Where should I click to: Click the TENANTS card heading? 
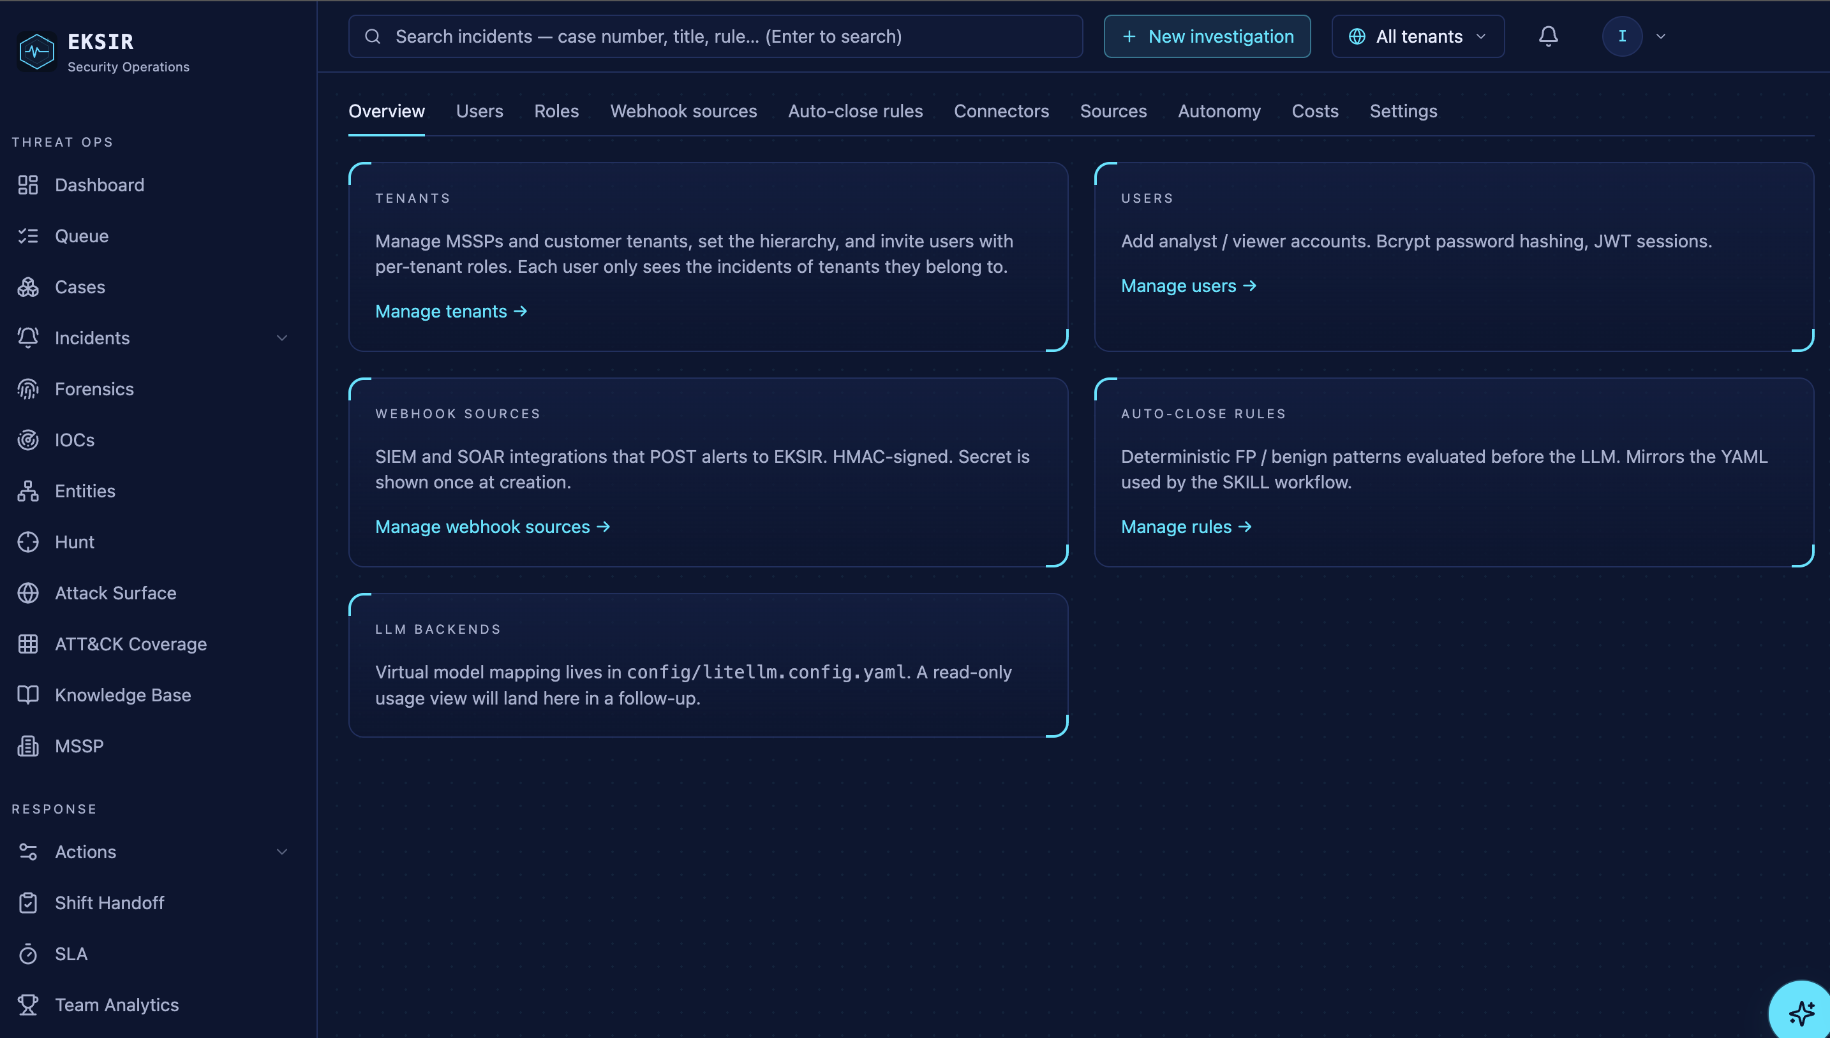click(x=412, y=198)
